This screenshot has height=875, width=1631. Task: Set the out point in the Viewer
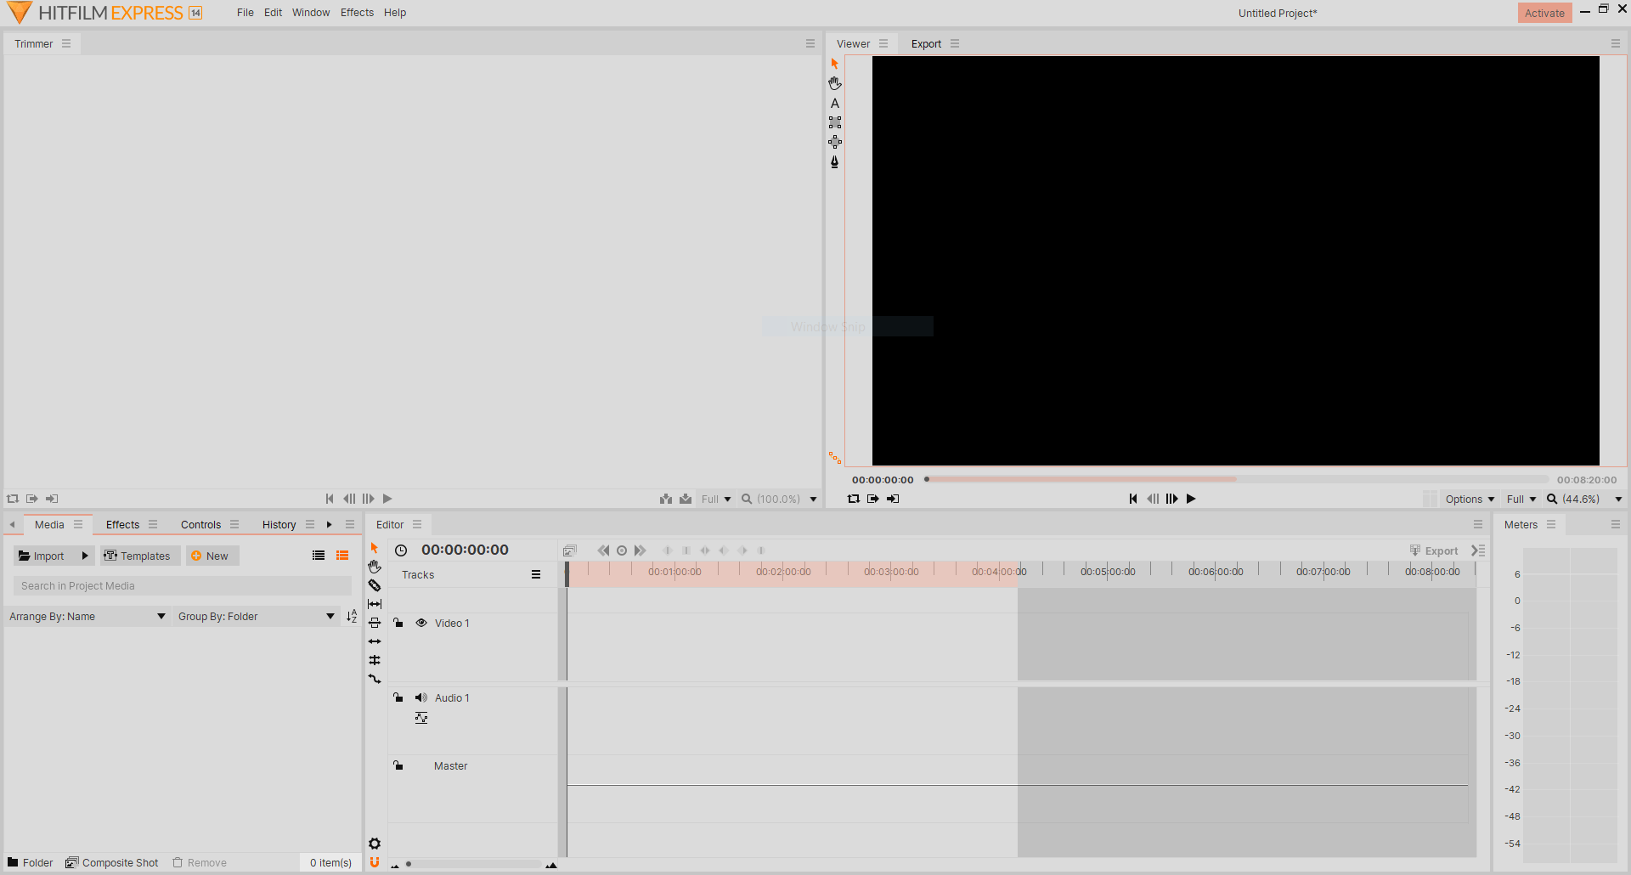(x=893, y=499)
